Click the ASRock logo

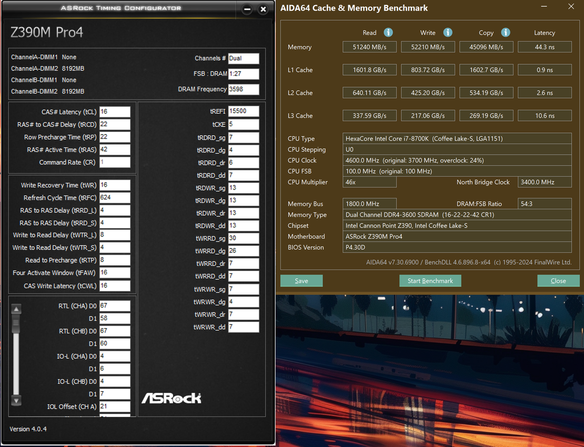coord(171,398)
